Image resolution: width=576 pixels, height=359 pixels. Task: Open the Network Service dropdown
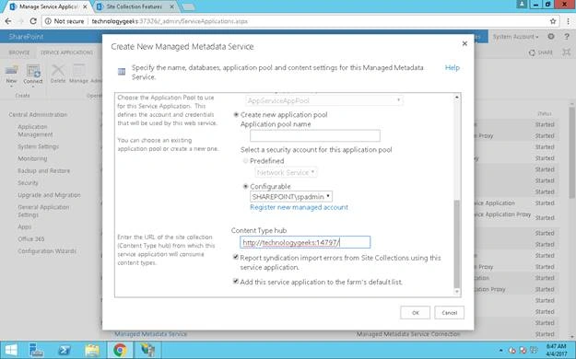287,172
